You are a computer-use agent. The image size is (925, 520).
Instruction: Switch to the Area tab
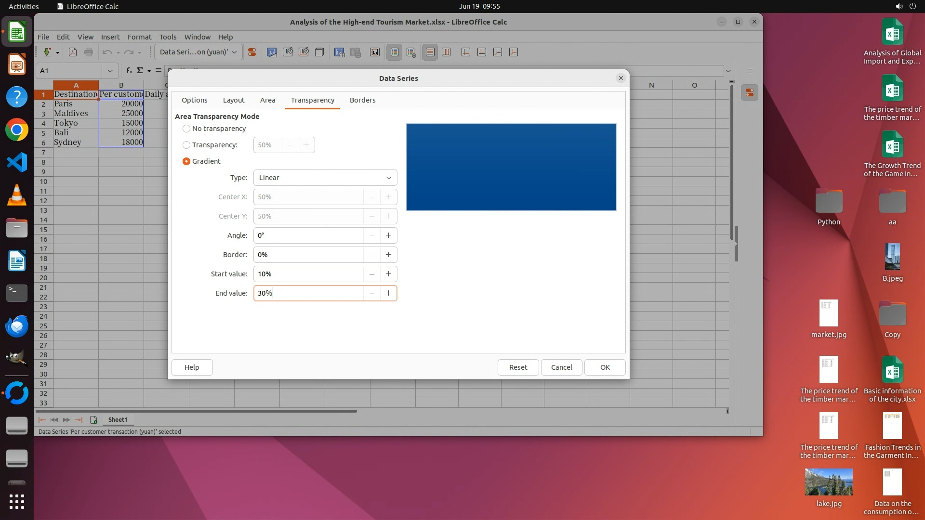click(267, 100)
